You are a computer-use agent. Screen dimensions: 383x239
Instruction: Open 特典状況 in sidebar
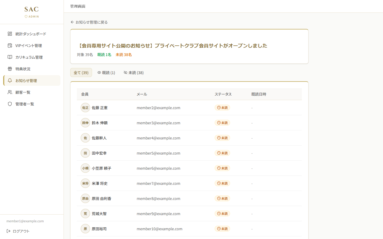tap(32, 69)
